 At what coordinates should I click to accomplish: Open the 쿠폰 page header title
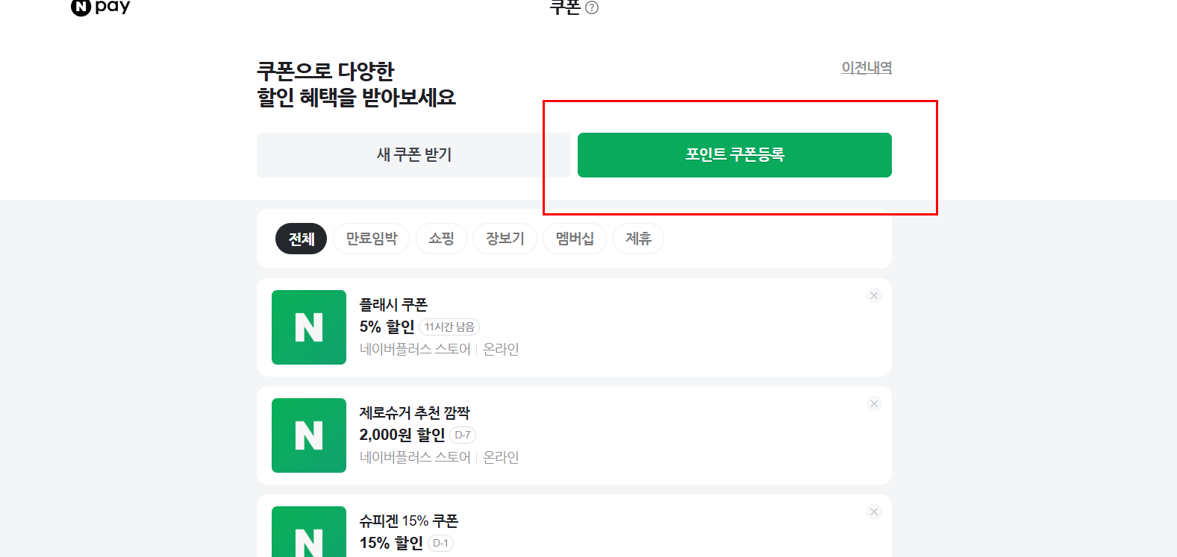click(x=567, y=8)
